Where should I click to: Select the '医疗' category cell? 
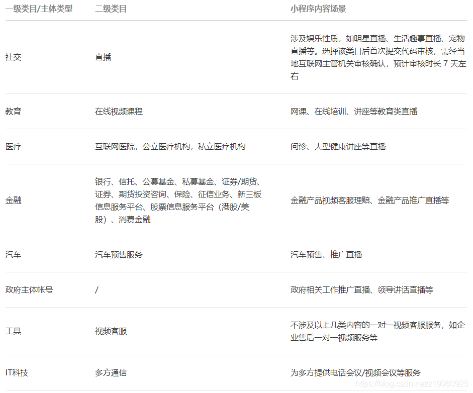(x=13, y=147)
